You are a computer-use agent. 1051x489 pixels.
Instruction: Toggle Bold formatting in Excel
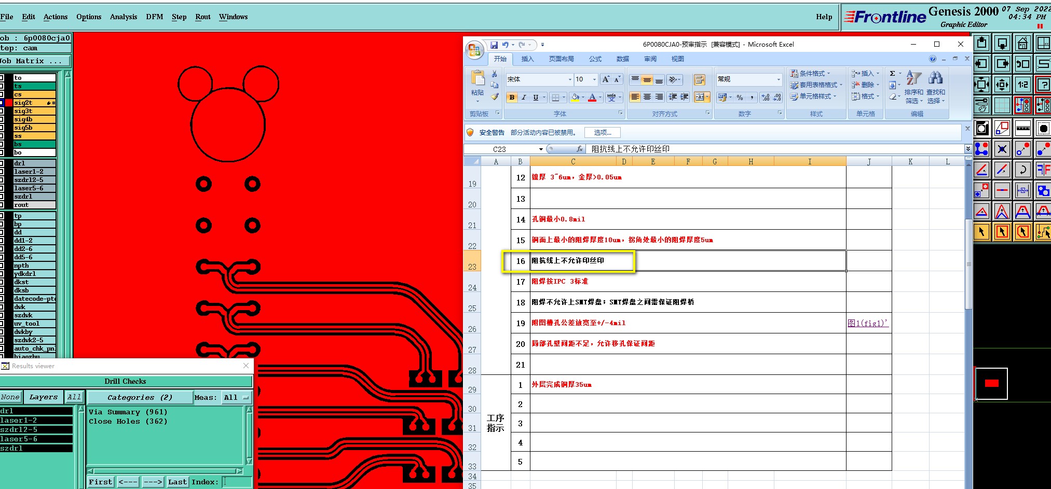[512, 97]
